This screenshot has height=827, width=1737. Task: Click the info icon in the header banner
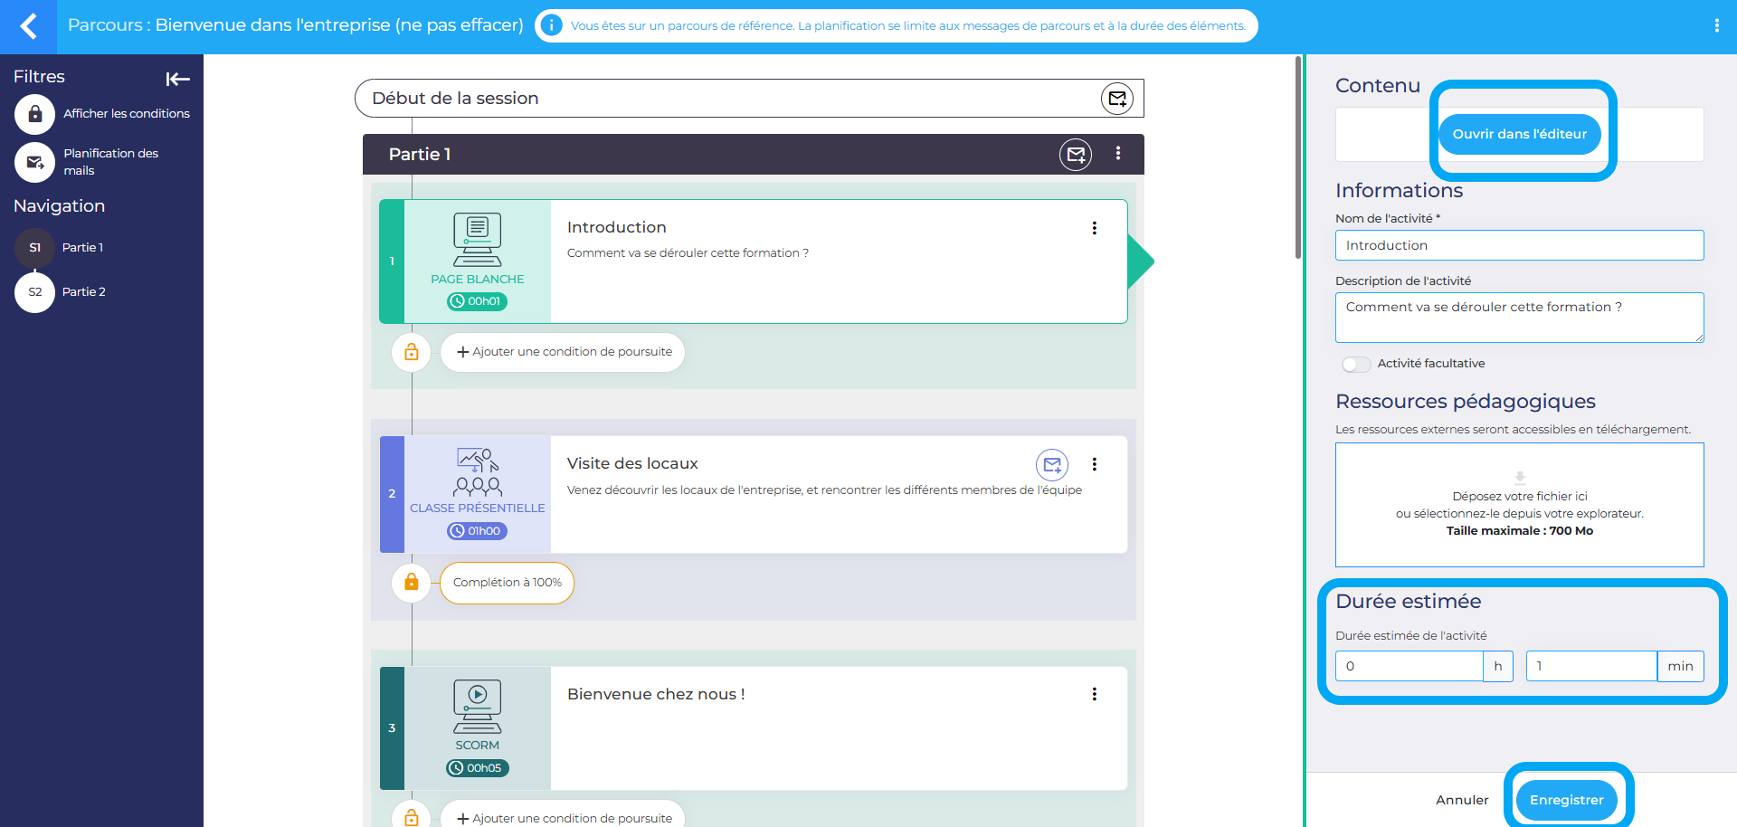point(550,25)
